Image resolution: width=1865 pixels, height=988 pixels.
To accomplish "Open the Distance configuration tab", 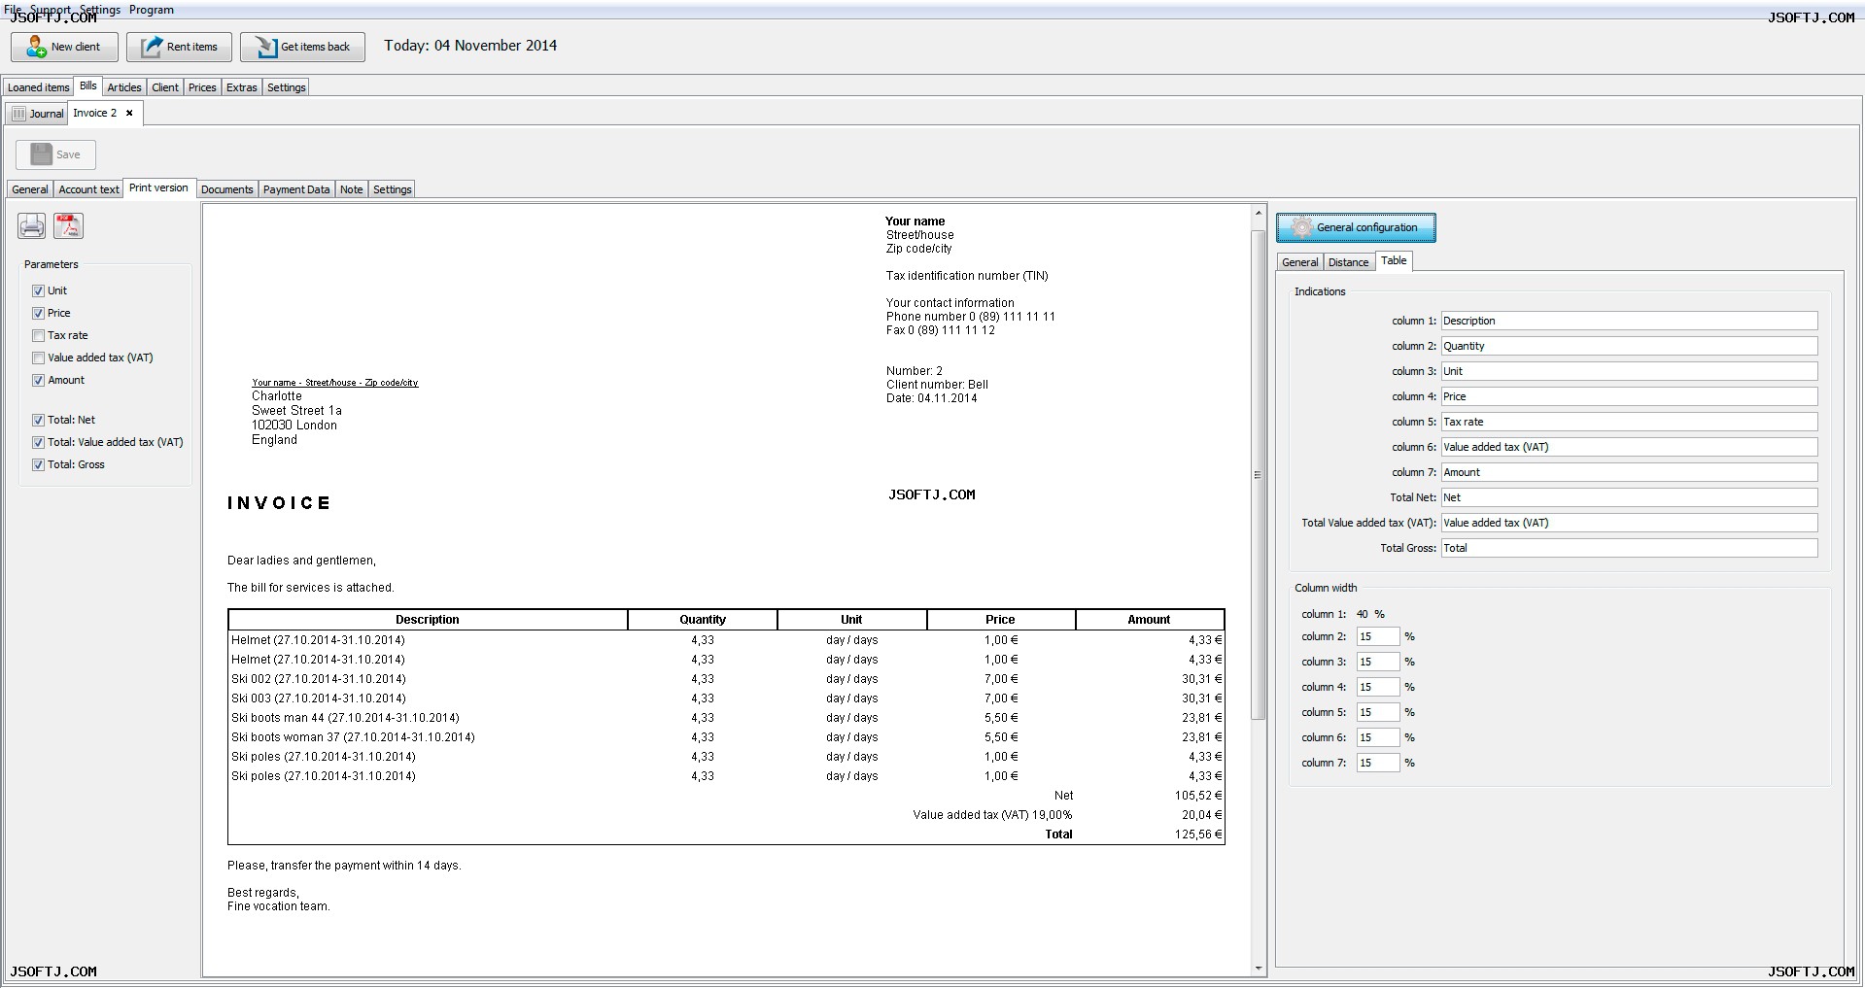I will 1348,262.
